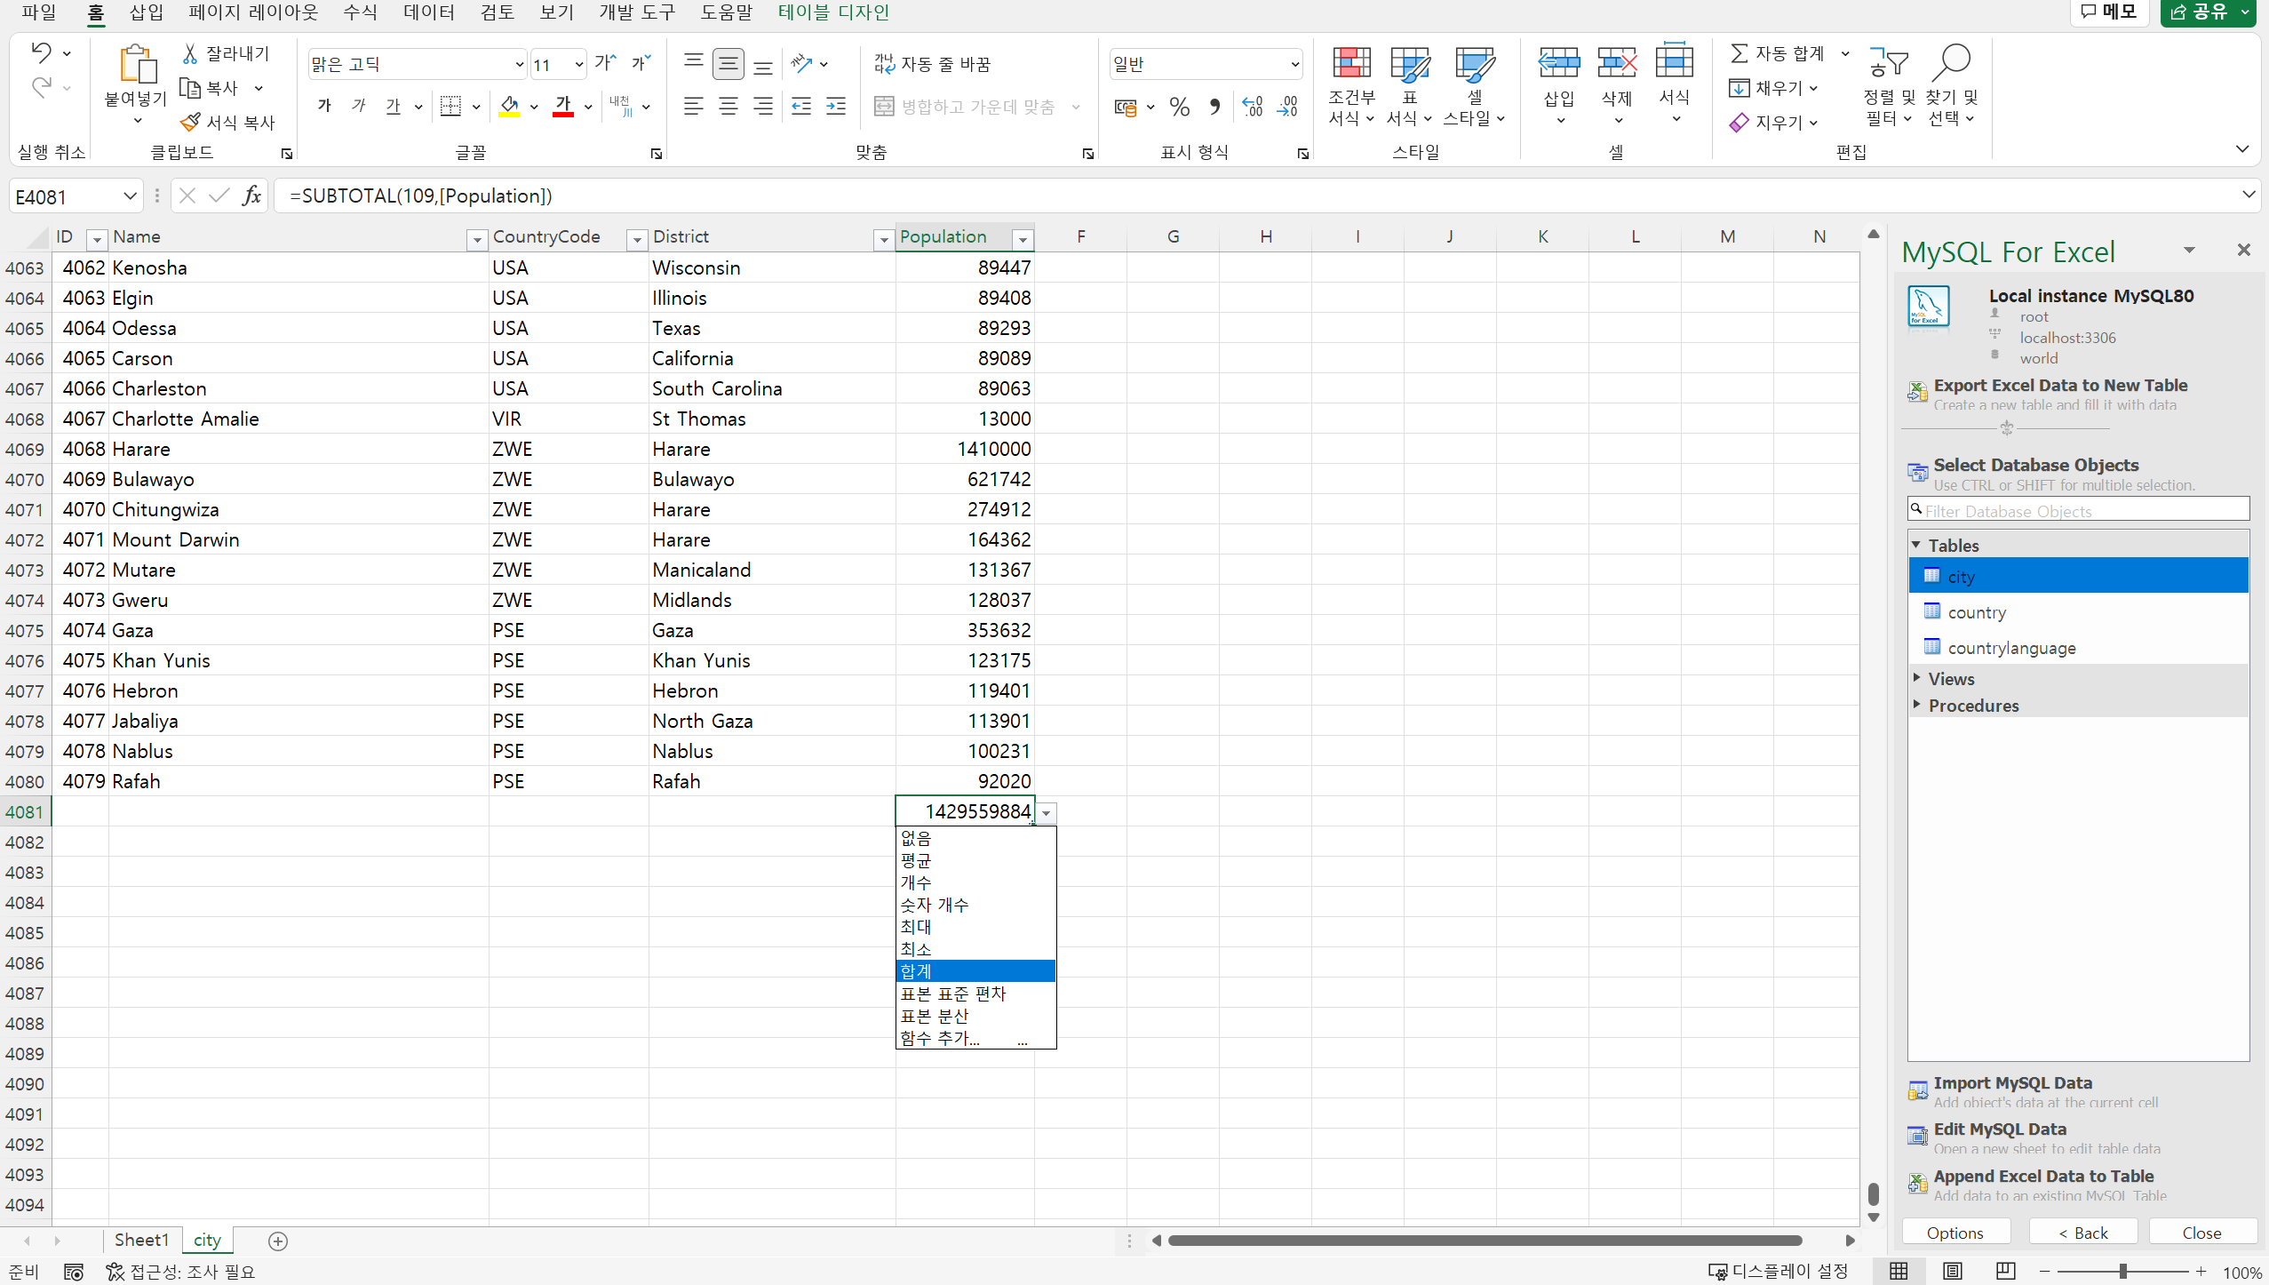2269x1285 pixels.
Task: Click Export Excel Data to New Table icon
Action: 1917,392
